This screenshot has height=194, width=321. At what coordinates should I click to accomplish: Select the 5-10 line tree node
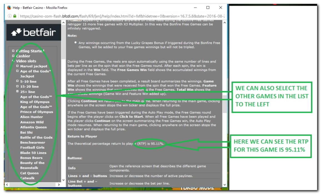pos(28,82)
